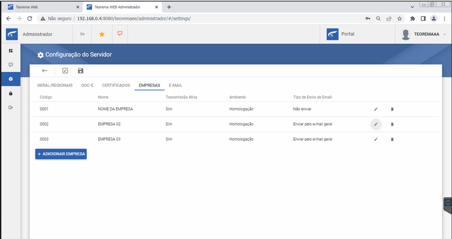Edit company 0001 NOME DA EMPRESA

[x=376, y=109]
